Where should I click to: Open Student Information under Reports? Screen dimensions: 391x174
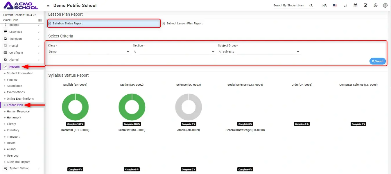pos(20,73)
